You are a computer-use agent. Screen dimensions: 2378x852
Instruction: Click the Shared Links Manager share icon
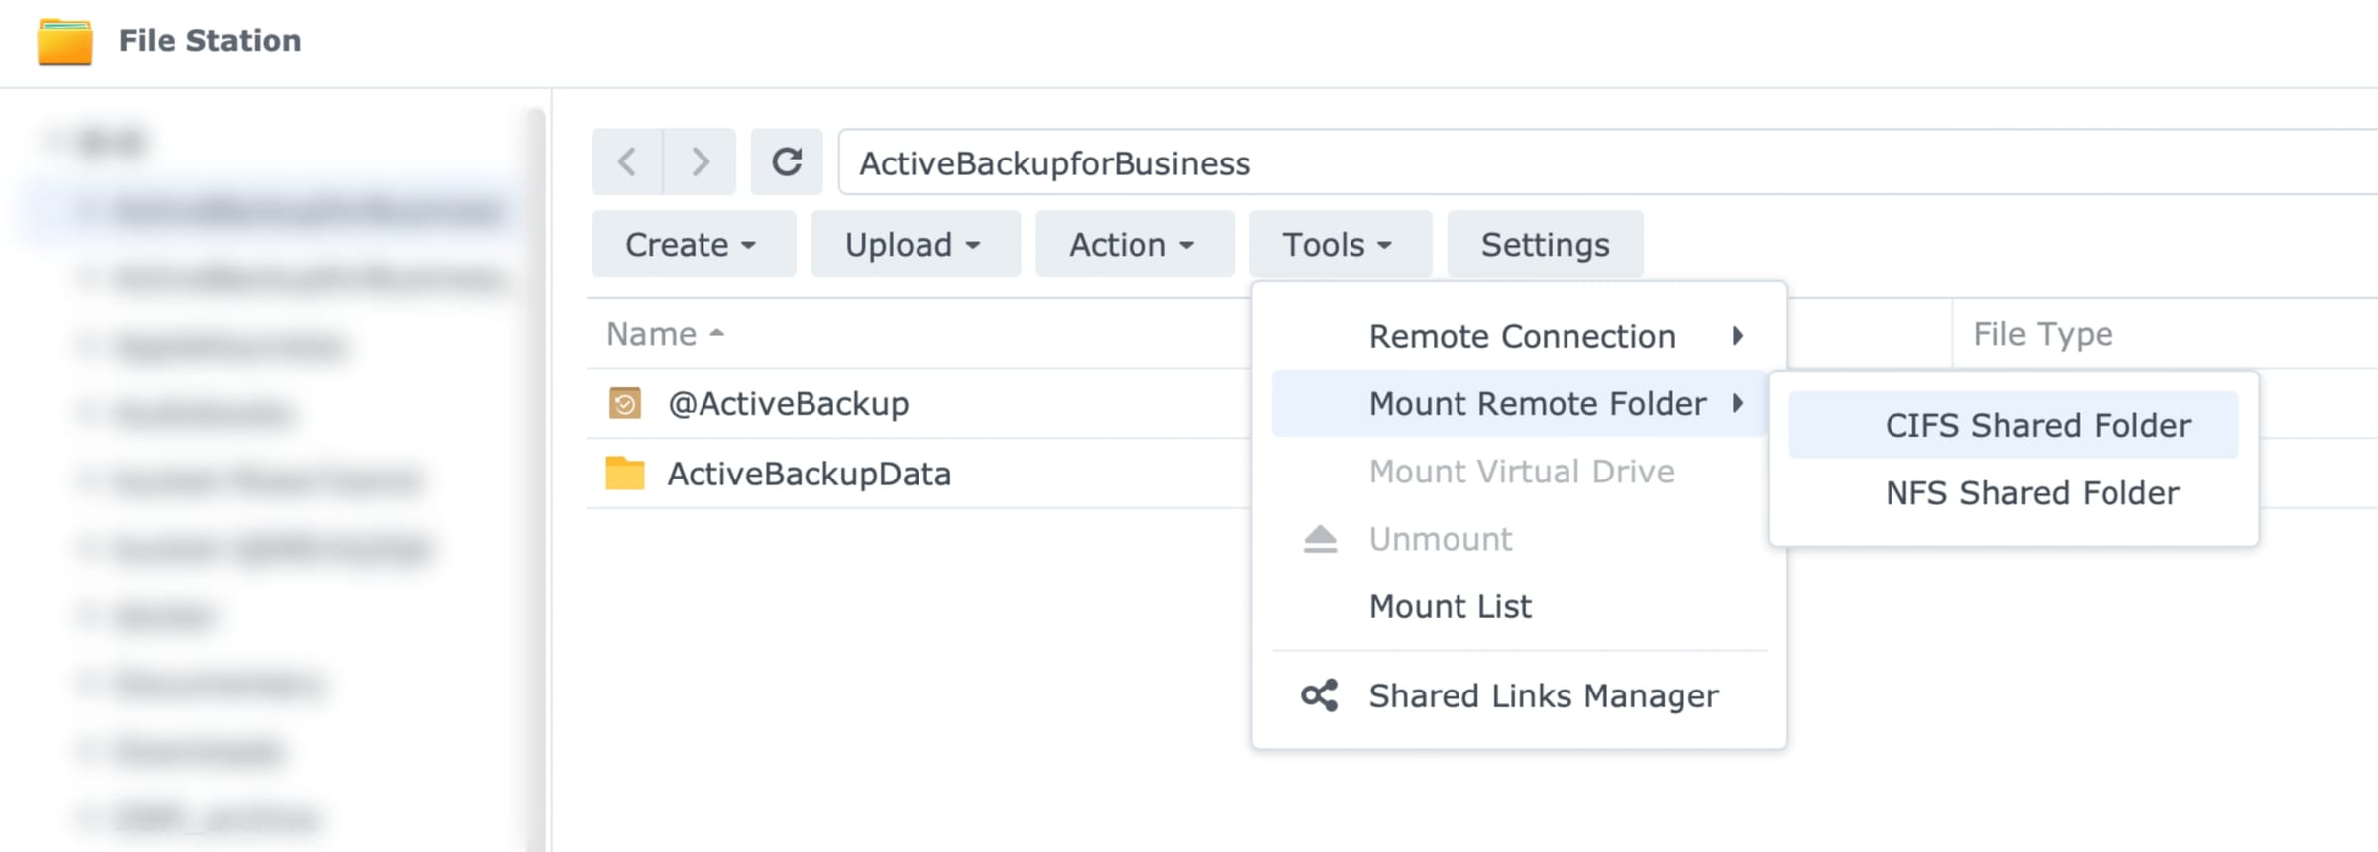tap(1319, 695)
